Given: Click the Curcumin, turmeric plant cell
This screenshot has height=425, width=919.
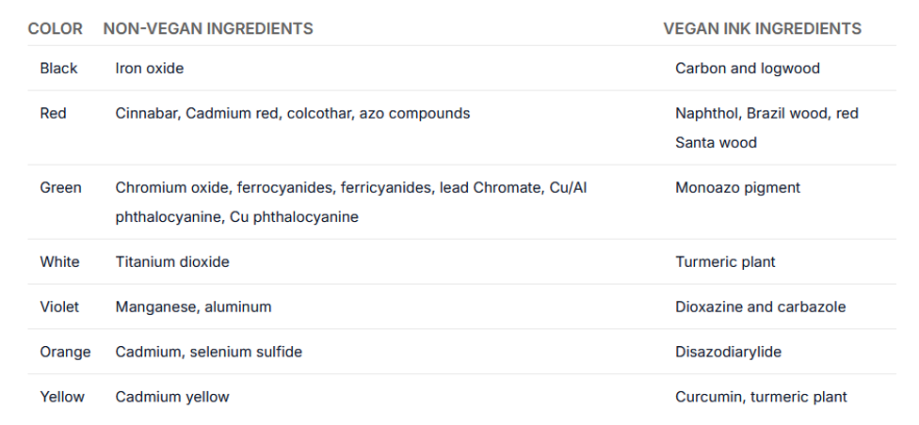Looking at the screenshot, I should pyautogui.click(x=761, y=398).
